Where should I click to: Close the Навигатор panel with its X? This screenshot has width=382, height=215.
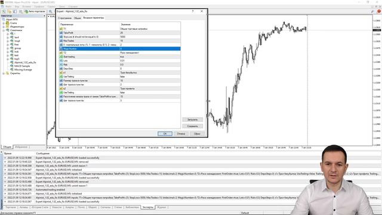(x=44, y=16)
